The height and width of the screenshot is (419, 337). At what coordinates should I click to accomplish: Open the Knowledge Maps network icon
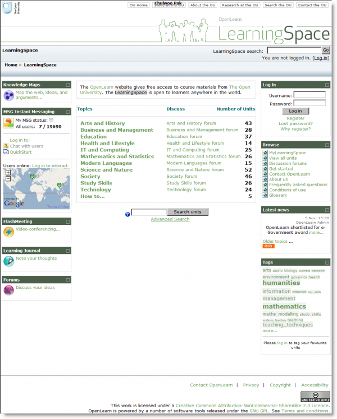click(9, 95)
